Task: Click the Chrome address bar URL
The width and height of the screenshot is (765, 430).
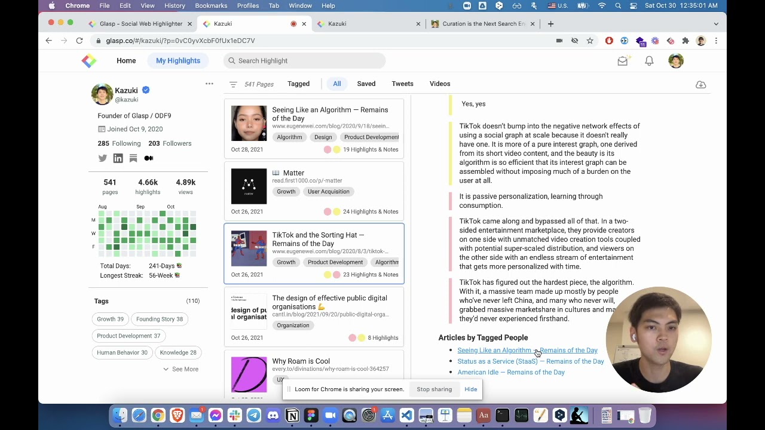Action: coord(180,41)
